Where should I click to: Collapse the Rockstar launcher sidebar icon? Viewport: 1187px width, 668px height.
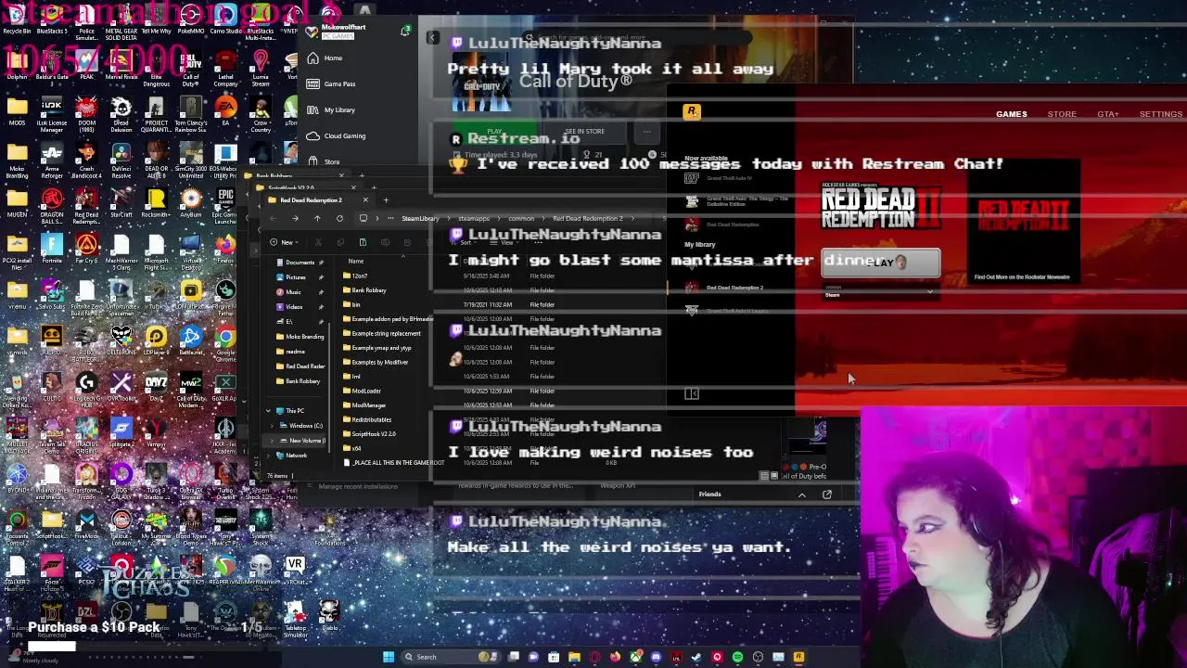(691, 394)
